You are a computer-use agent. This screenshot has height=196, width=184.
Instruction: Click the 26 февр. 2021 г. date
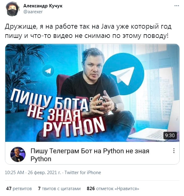pos(44,173)
